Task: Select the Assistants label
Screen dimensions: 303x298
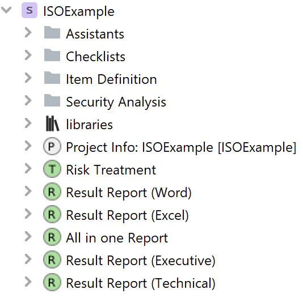Action: (x=95, y=34)
